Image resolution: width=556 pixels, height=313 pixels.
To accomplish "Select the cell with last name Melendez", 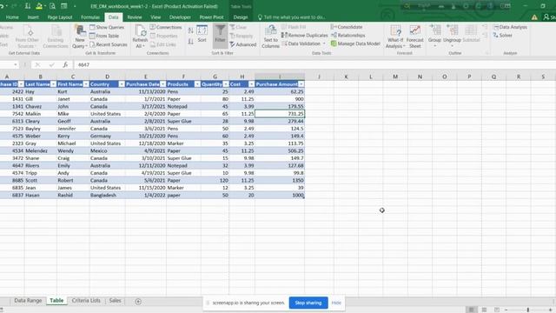I will click(40, 150).
